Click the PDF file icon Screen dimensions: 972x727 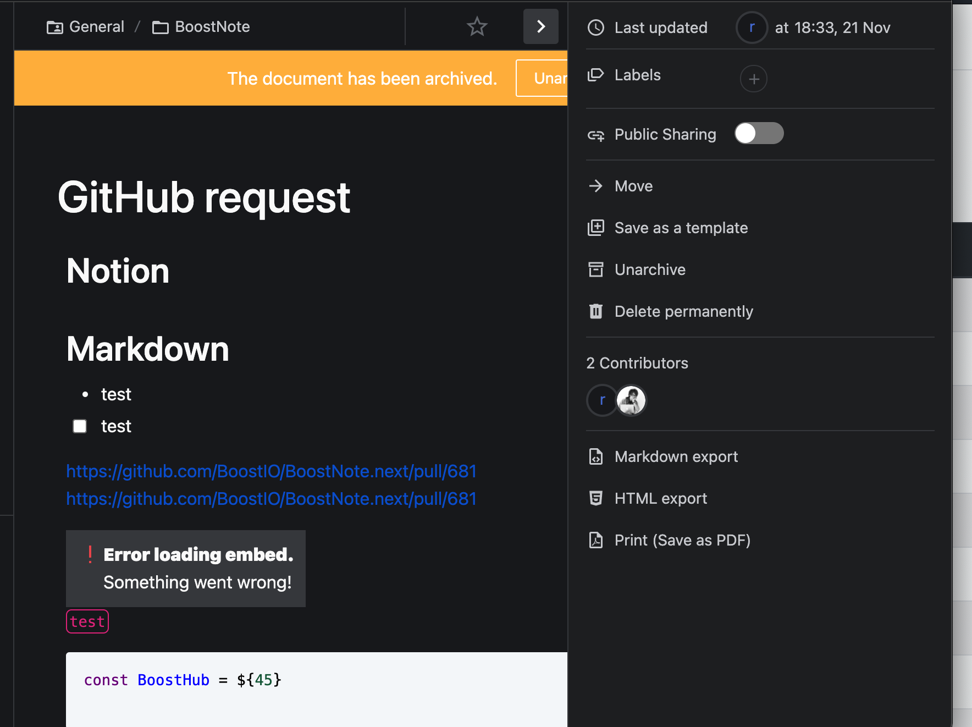(596, 540)
